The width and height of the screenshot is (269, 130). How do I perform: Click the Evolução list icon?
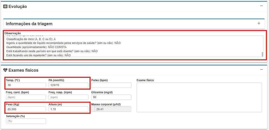point(5,7)
